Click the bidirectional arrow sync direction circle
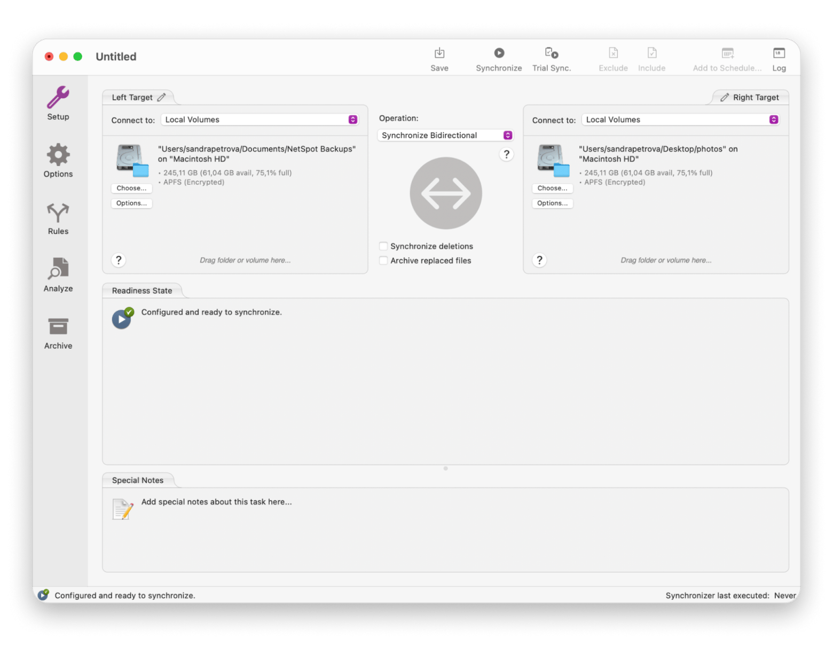 point(446,193)
